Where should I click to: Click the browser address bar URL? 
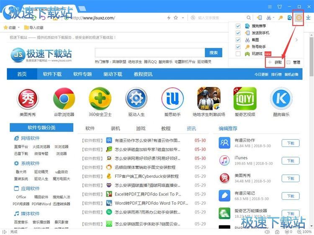point(93,18)
